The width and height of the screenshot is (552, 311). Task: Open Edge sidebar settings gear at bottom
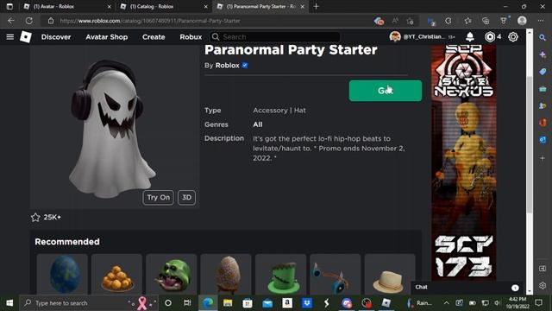pyautogui.click(x=543, y=285)
